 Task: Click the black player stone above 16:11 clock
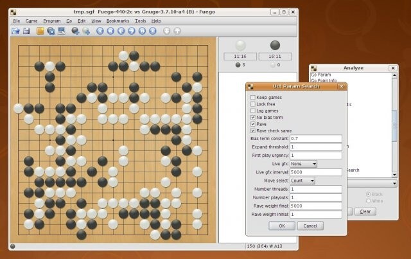tap(275, 45)
